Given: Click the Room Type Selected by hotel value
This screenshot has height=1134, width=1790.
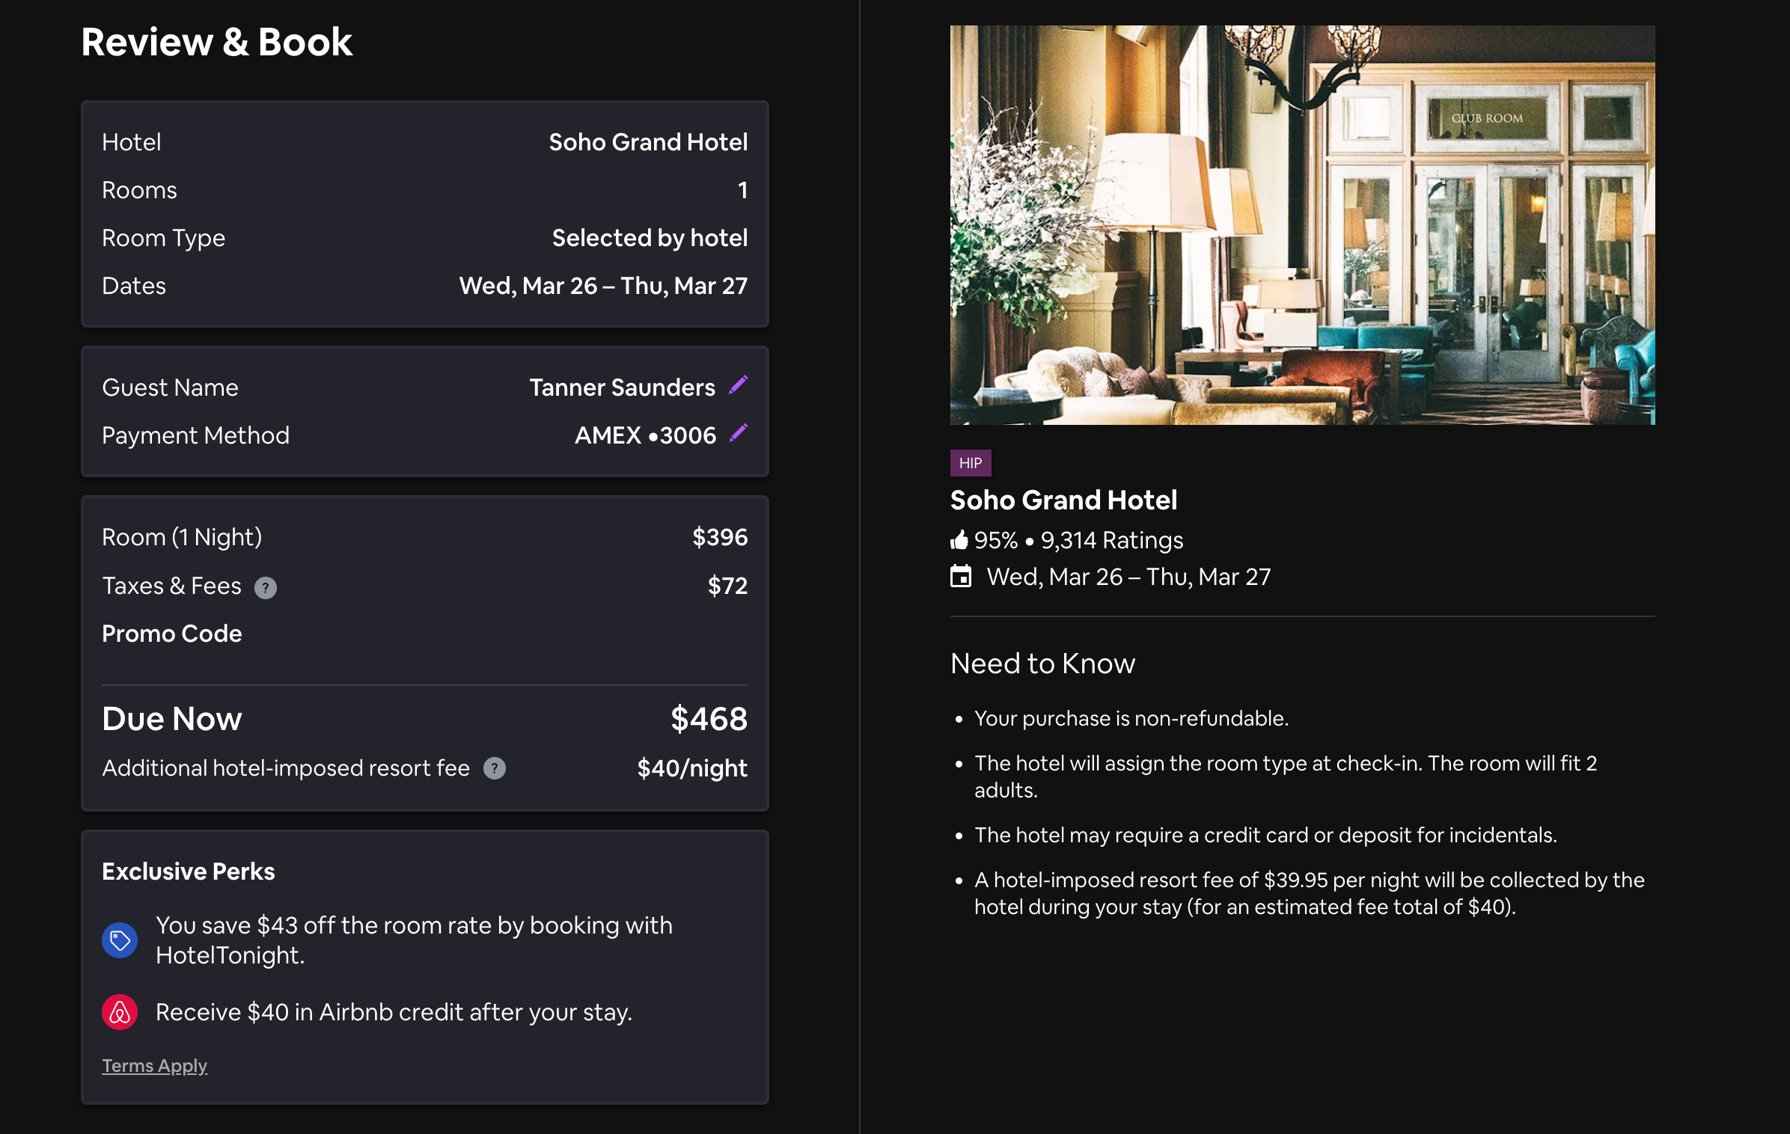Looking at the screenshot, I should tap(650, 238).
